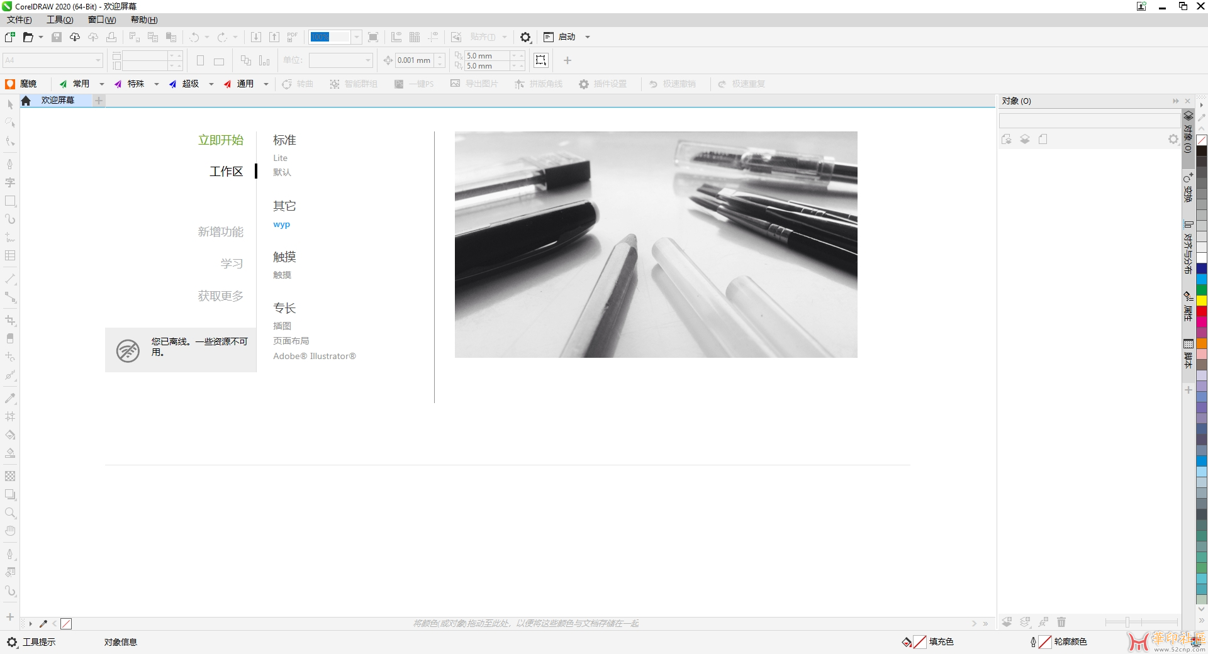Screen dimensions: 1208x654
Task: Open the 单位 units dropdown
Action: click(341, 60)
